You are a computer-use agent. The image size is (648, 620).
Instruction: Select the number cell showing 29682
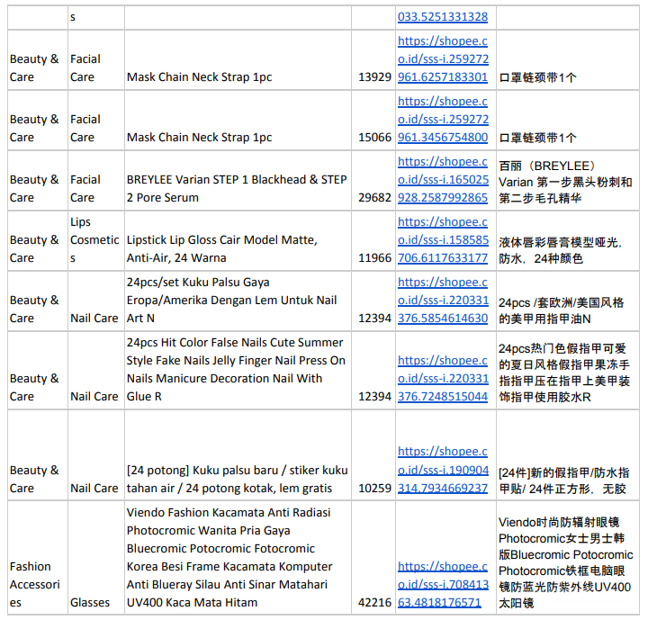click(374, 197)
